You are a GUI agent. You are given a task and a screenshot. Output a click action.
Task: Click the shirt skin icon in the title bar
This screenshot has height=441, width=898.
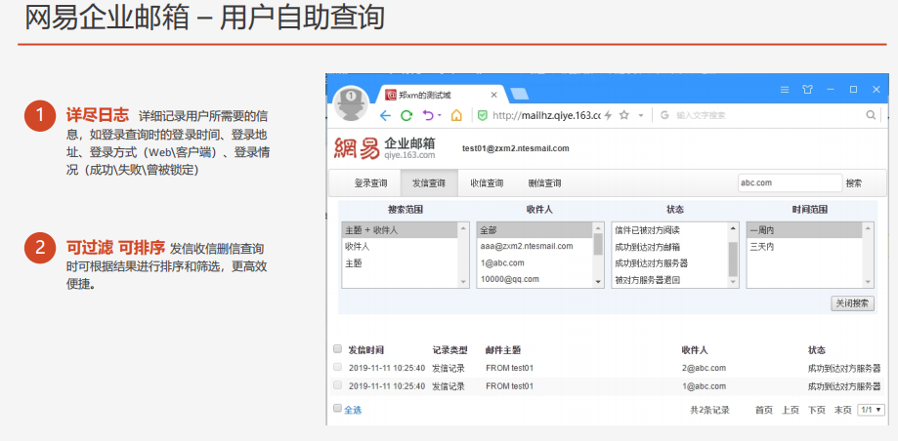tap(807, 89)
